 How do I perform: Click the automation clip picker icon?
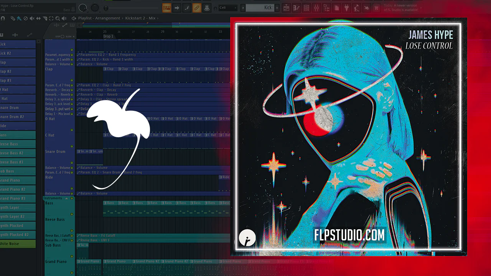(x=29, y=35)
